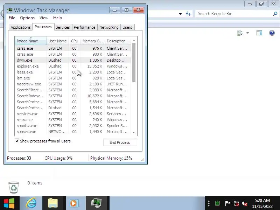Select mscorsvw.exe process row
The height and width of the screenshot is (210, 280).
(x=73, y=84)
